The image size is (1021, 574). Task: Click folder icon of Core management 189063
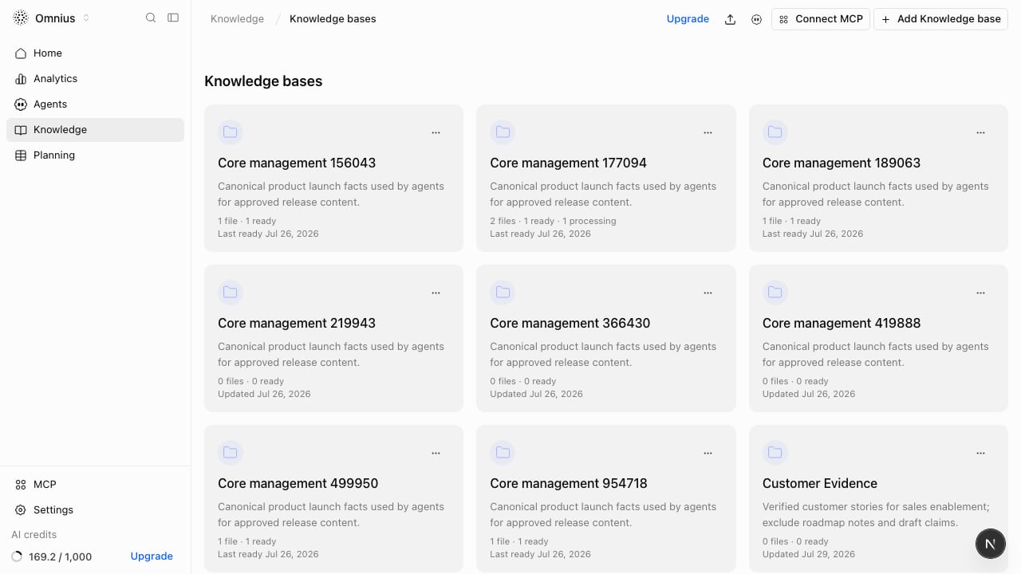coord(775,132)
